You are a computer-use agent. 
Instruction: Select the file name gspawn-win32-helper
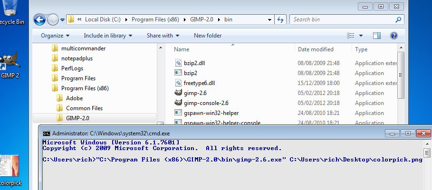click(x=211, y=113)
